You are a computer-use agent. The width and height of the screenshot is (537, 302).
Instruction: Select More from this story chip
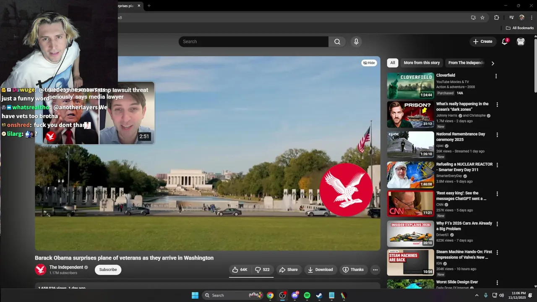coord(422,63)
